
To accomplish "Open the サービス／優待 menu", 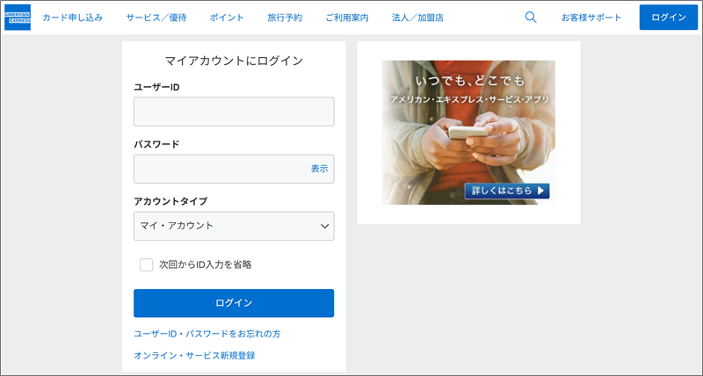I will tap(156, 18).
